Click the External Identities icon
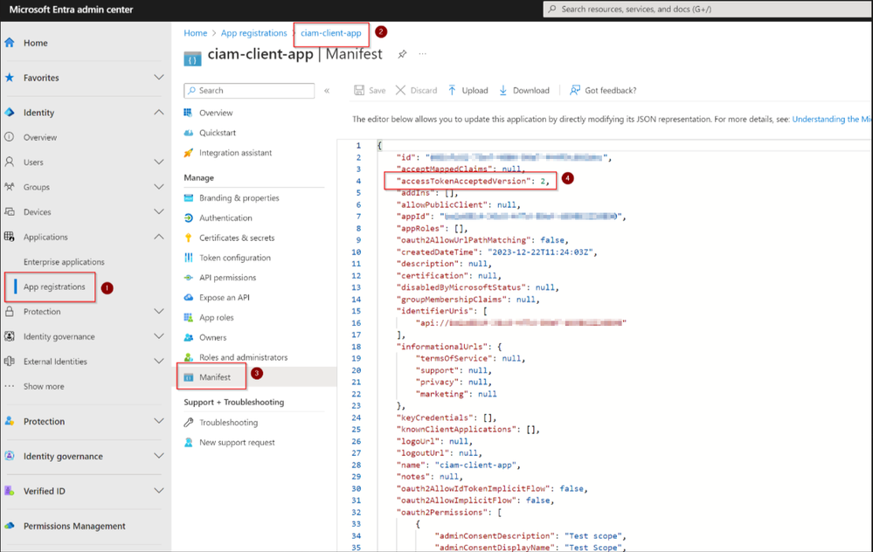This screenshot has width=873, height=552. click(10, 361)
